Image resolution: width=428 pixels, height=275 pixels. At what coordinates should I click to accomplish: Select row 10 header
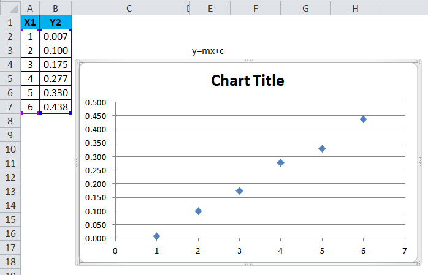pyautogui.click(x=10, y=149)
